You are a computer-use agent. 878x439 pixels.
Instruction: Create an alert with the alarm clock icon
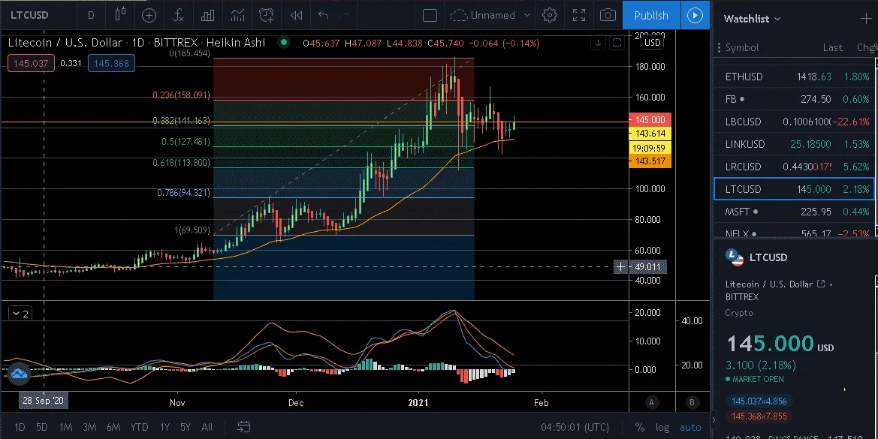267,15
